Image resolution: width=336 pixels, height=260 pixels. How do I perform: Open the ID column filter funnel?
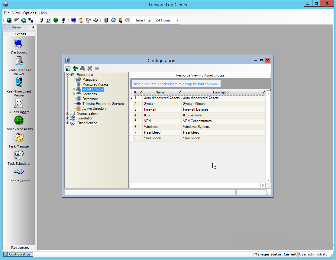point(141,92)
